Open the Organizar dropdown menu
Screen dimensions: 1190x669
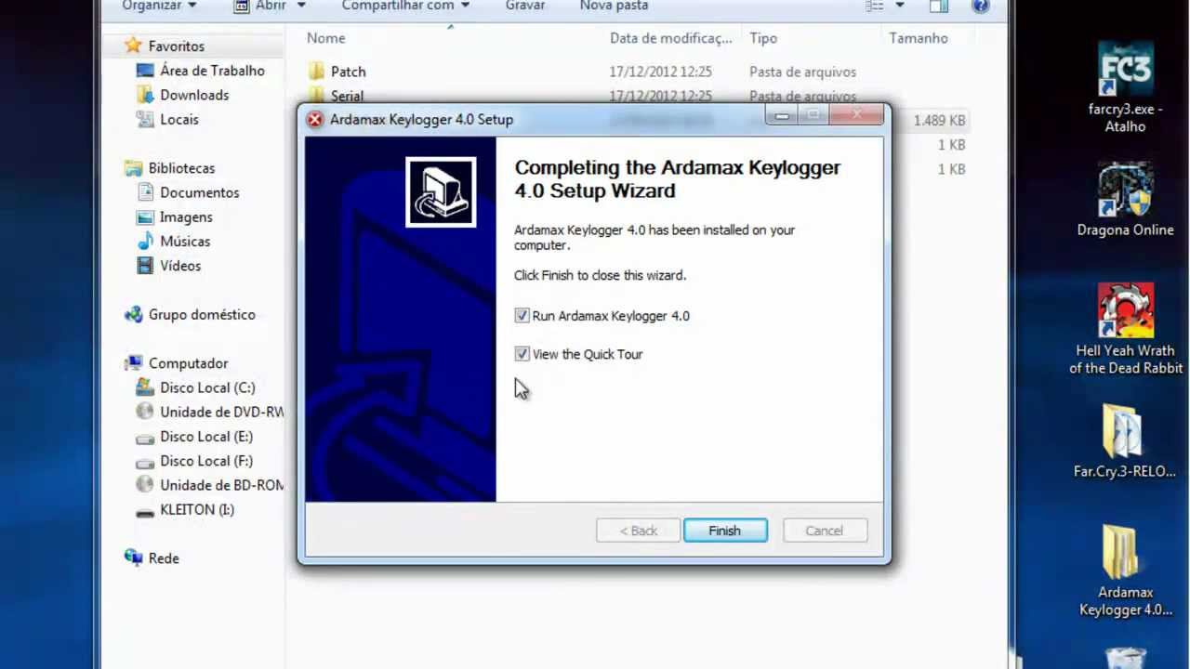[x=160, y=6]
